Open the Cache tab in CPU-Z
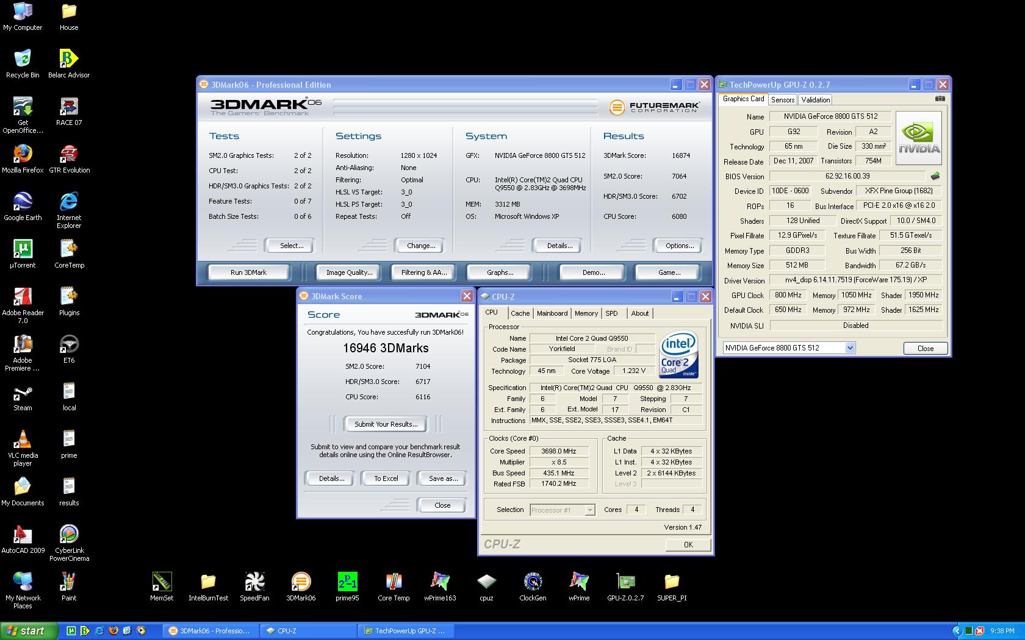Image resolution: width=1025 pixels, height=640 pixels. pos(520,313)
